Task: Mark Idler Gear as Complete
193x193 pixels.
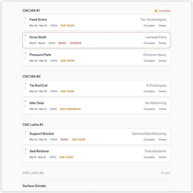Action: point(149,109)
